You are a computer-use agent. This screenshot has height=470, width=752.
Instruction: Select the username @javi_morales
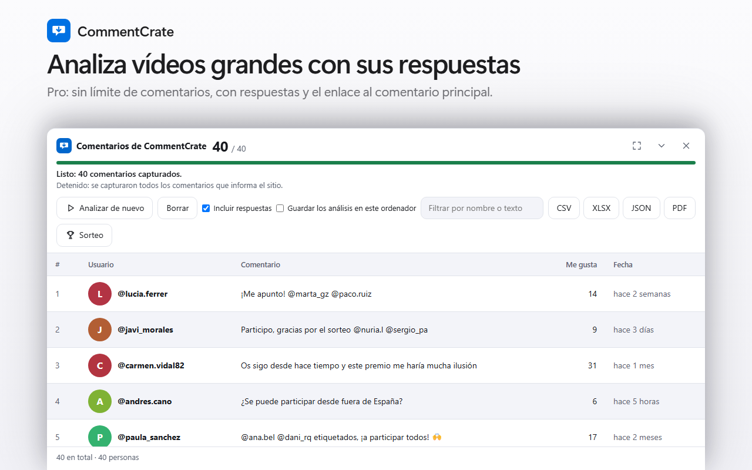pyautogui.click(x=145, y=330)
